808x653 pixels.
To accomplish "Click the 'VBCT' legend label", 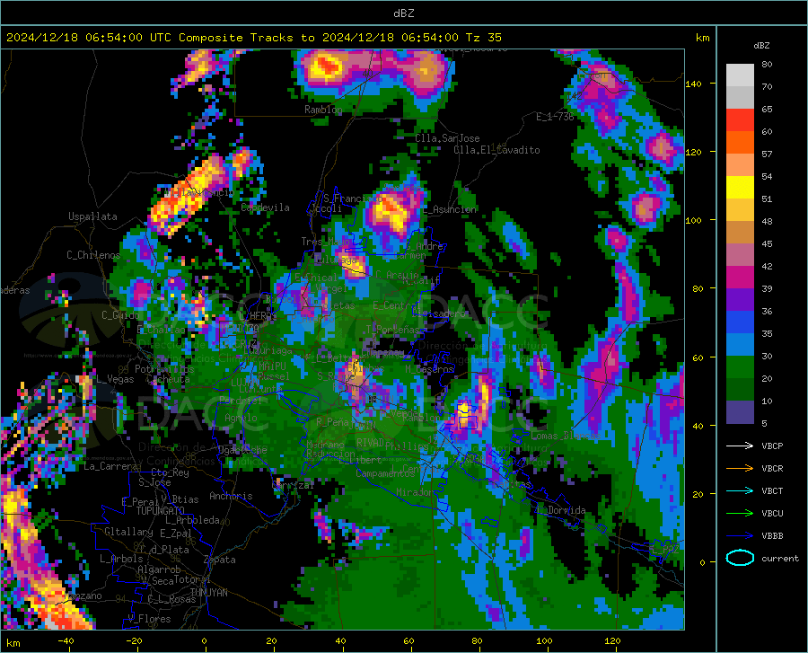I will pyautogui.click(x=772, y=490).
